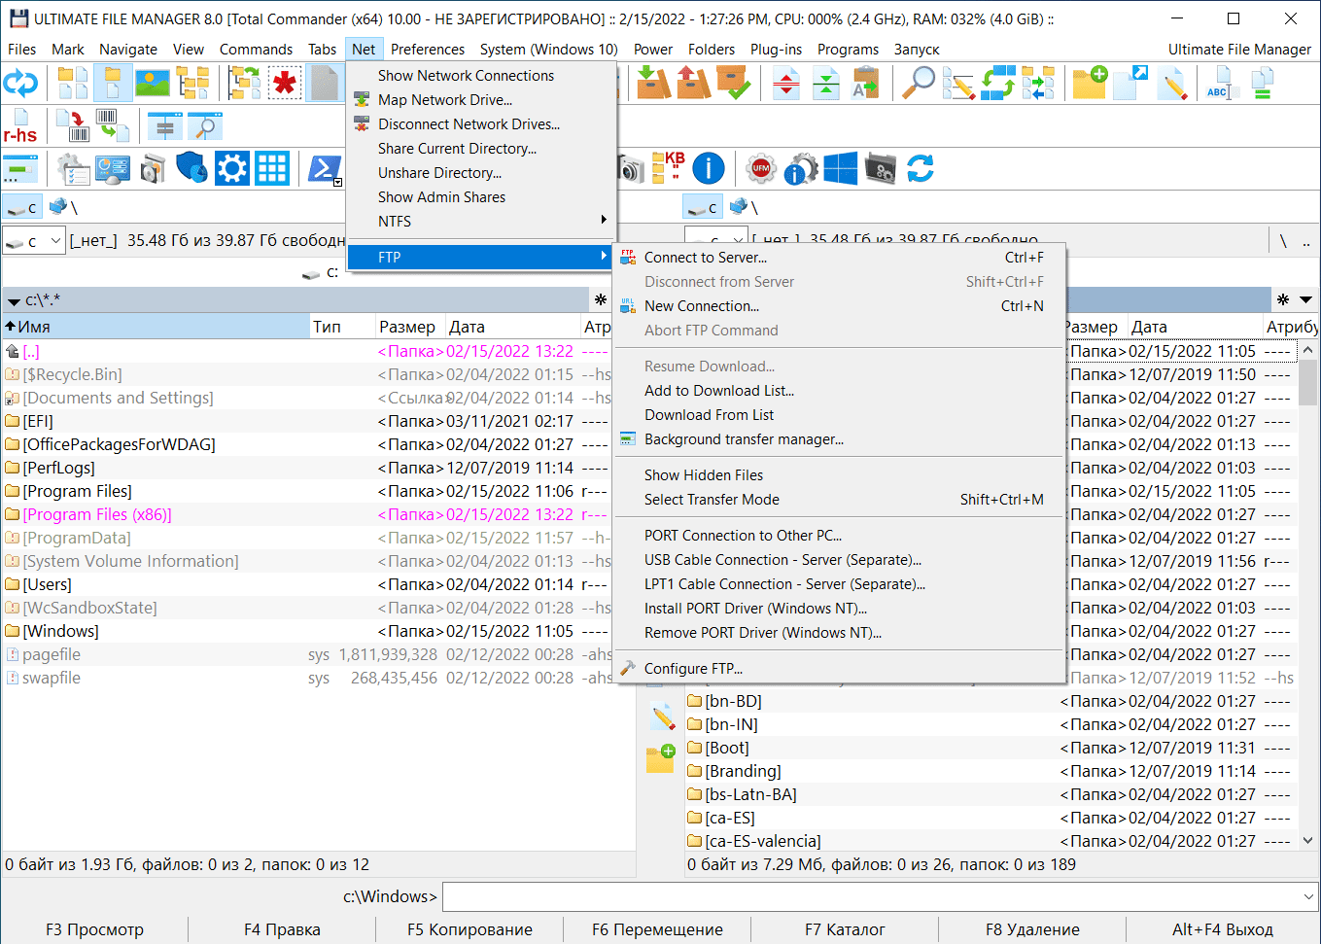Open Configure FTP from the submenu

pyautogui.click(x=840, y=669)
